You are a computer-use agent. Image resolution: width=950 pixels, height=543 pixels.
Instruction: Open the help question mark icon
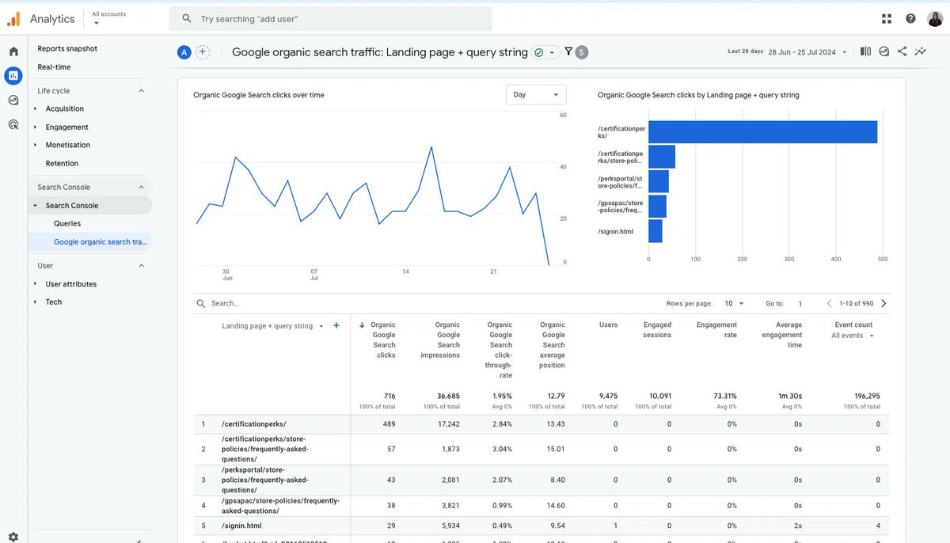point(910,18)
